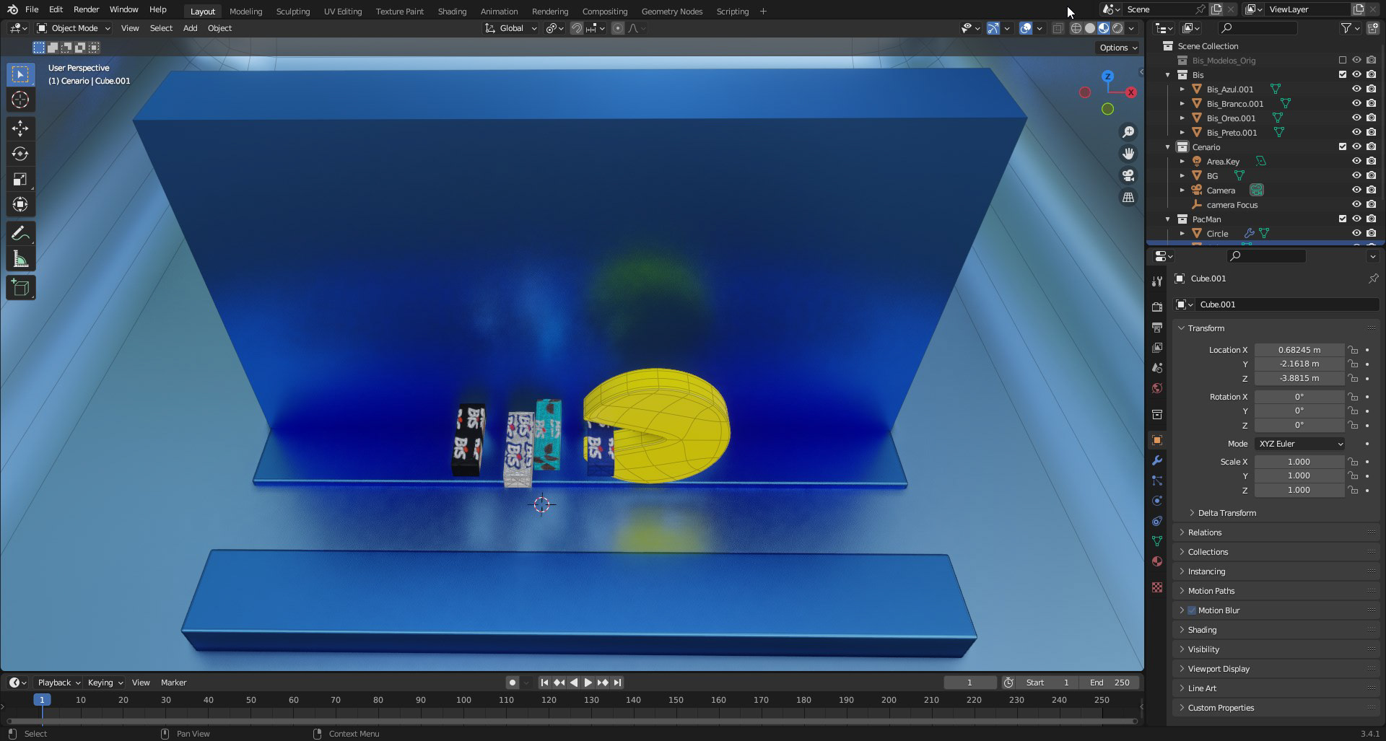
Task: Click the Location Z value field
Action: [1299, 378]
